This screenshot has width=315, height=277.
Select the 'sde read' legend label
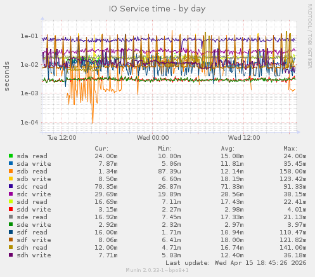pyautogui.click(x=32, y=217)
